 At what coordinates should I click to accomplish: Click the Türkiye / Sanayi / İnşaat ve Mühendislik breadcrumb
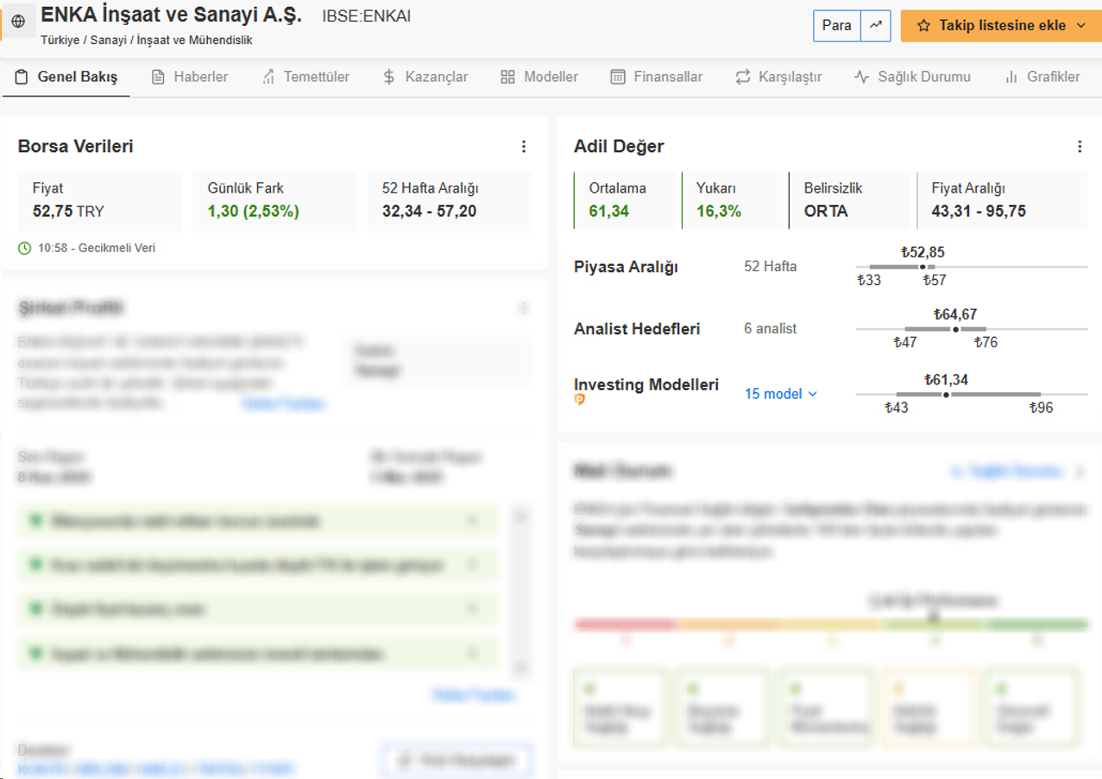[147, 40]
